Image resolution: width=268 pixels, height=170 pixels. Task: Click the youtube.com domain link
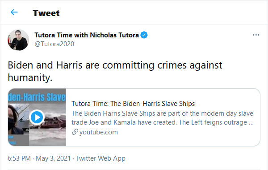(99, 132)
